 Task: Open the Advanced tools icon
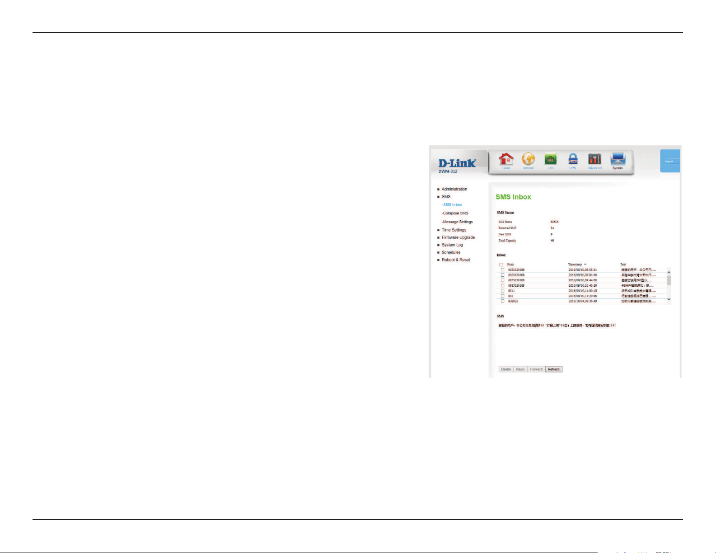[x=595, y=161]
